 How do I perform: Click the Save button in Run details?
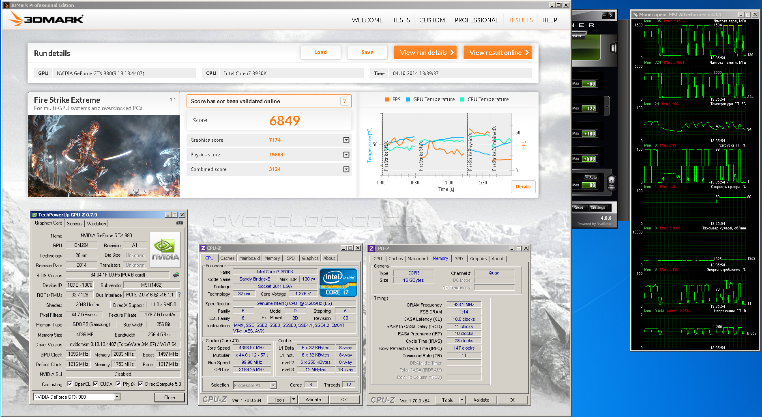(367, 52)
